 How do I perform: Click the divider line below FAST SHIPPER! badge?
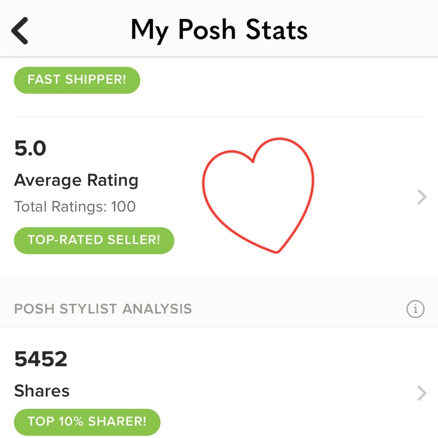tap(219, 117)
